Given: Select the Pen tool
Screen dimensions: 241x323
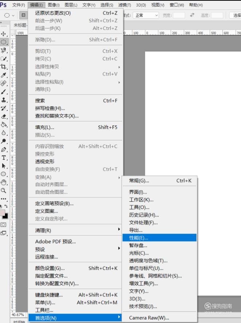Looking at the screenshot, I should (x=4, y=149).
